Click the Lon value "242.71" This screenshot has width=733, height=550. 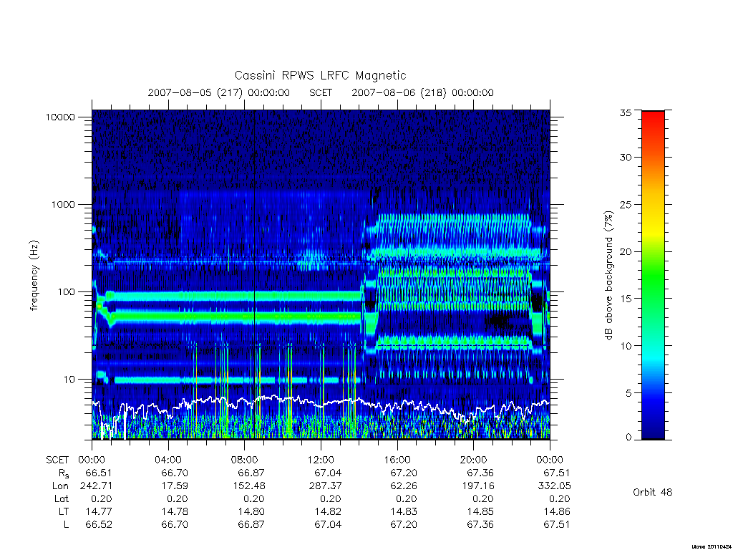click(97, 486)
